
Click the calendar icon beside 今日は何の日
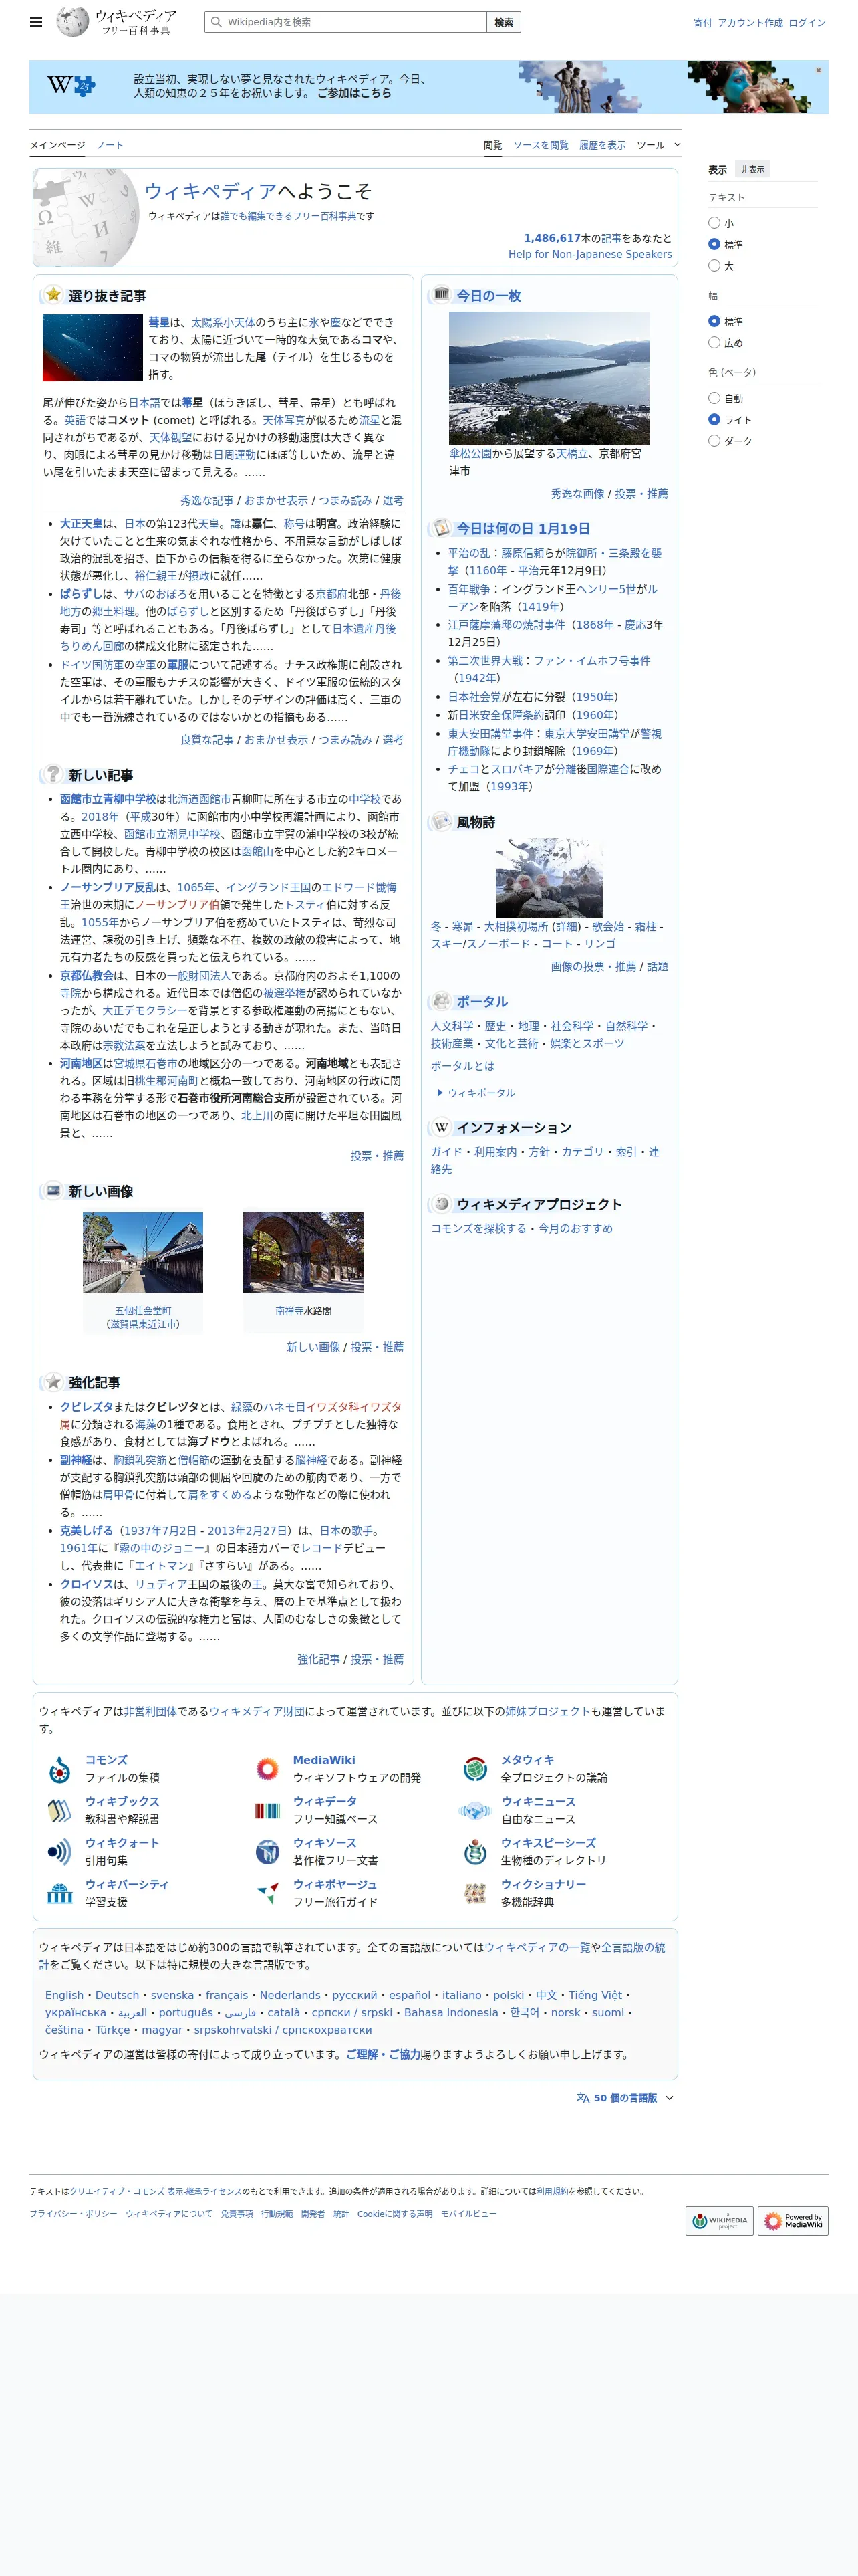click(440, 528)
